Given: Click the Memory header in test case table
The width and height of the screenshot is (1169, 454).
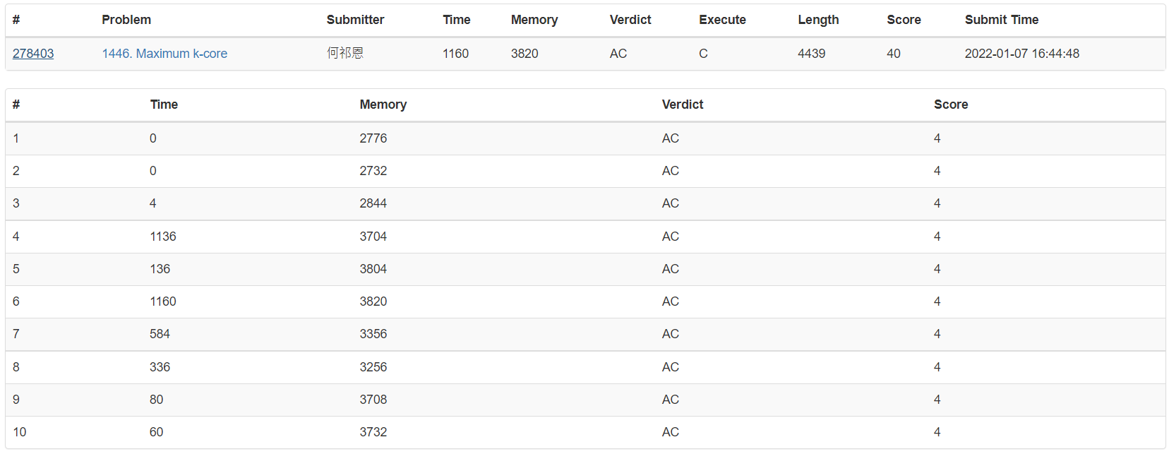Looking at the screenshot, I should click(x=383, y=104).
